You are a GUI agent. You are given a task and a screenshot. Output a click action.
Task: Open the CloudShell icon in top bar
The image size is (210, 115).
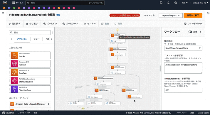click(161, 3)
